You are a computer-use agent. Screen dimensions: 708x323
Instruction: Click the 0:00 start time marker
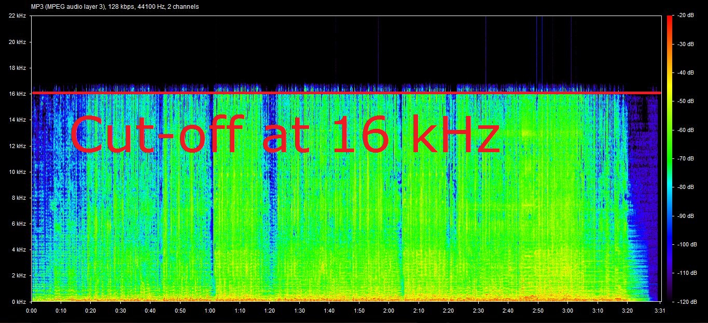(x=32, y=311)
